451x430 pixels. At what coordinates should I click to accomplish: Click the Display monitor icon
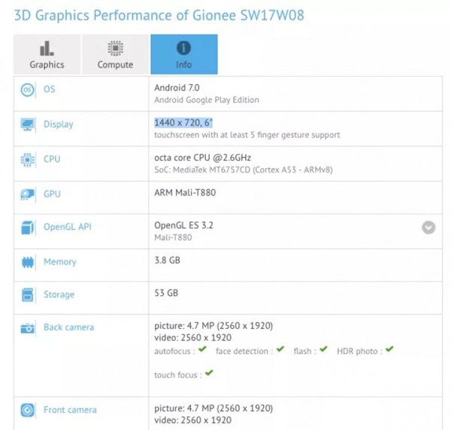[28, 125]
